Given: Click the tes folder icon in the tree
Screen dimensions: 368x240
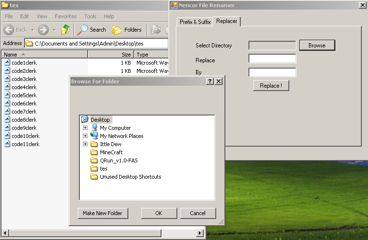Looking at the screenshot, I should pyautogui.click(x=94, y=169).
